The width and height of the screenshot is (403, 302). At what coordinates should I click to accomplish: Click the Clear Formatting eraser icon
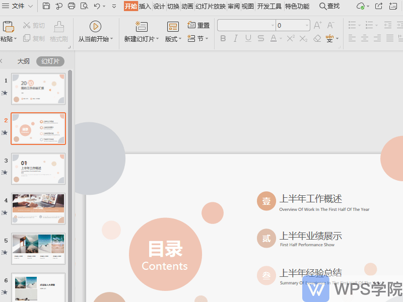317,38
